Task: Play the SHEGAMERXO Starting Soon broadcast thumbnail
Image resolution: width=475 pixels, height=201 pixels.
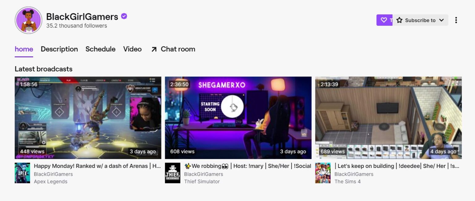Action: coord(238,118)
